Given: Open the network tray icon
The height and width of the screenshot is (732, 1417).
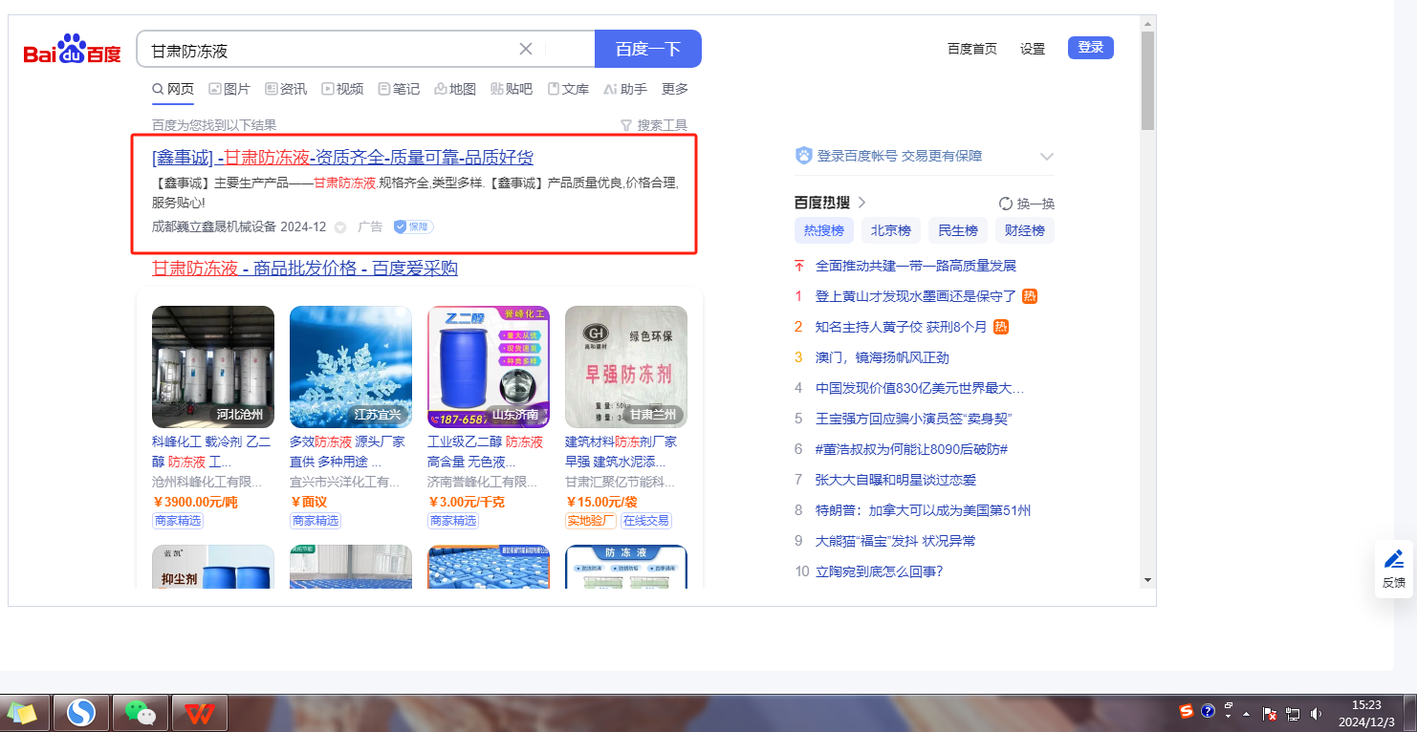Looking at the screenshot, I should click(1293, 714).
